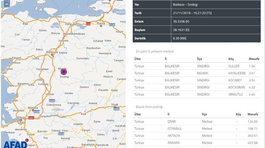Screen dimensions: 265x148
Task: Click the purple earthquake epicenter marker
Action: coord(64,72)
